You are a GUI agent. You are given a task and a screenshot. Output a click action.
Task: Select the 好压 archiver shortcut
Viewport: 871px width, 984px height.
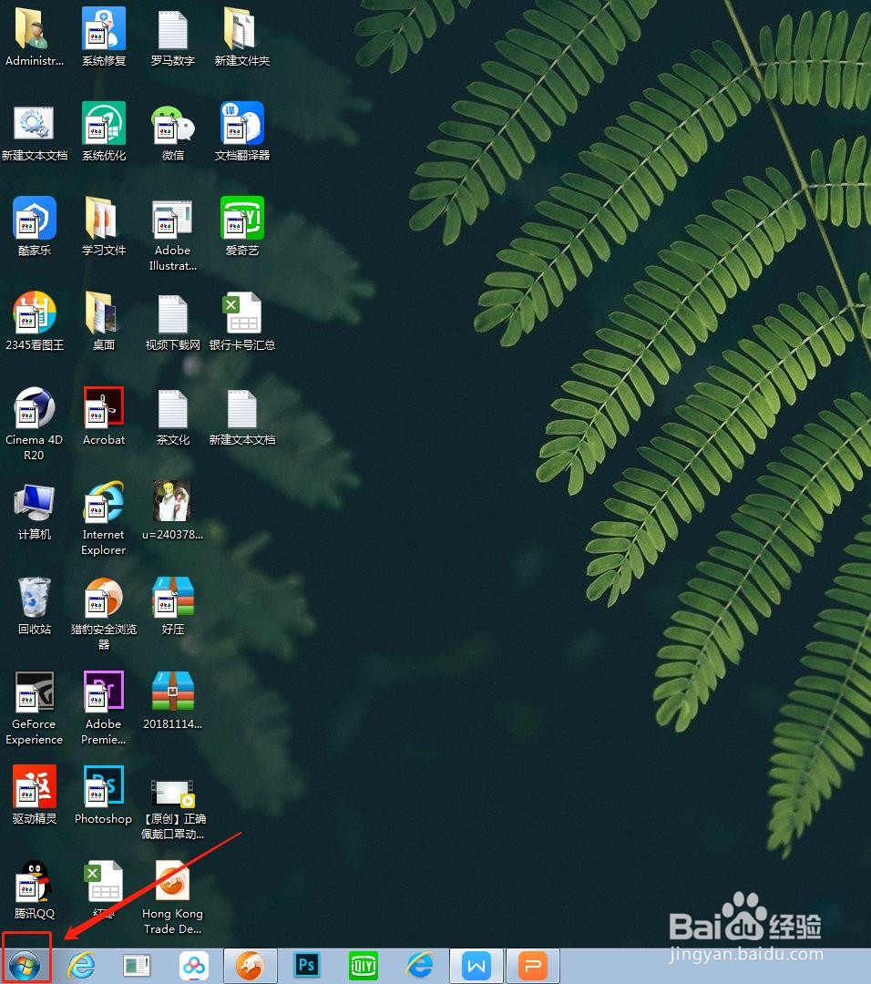point(172,606)
